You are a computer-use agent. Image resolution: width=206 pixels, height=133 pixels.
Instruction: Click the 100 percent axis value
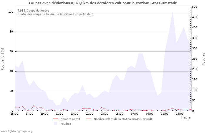(x=11, y=12)
